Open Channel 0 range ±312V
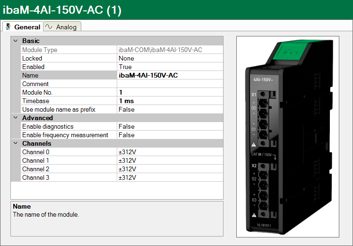Image resolution: width=353 pixels, height=246 pixels. pyautogui.click(x=170, y=152)
